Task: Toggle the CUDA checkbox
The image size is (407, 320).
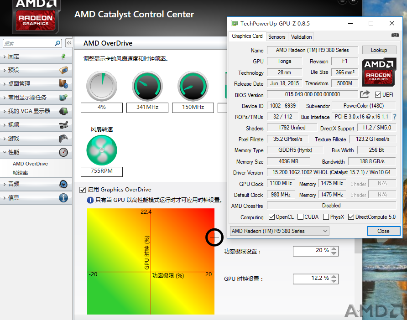Action: 300,217
